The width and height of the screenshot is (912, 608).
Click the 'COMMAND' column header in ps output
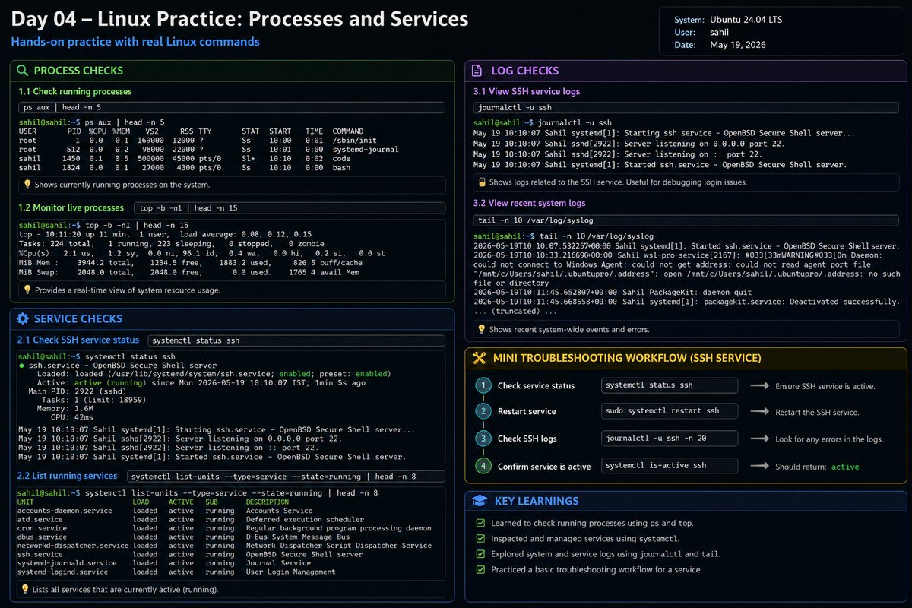tap(348, 131)
